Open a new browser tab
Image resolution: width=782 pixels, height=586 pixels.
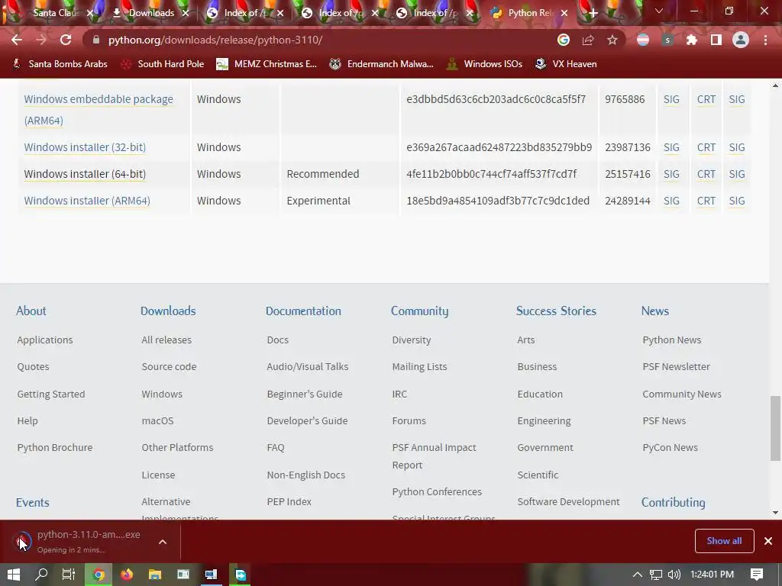click(593, 13)
